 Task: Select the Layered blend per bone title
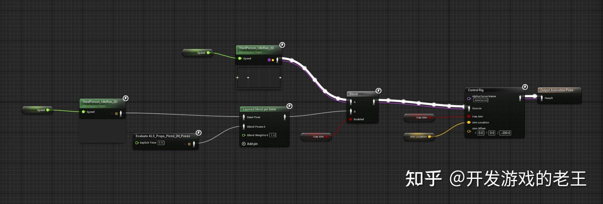click(x=259, y=109)
